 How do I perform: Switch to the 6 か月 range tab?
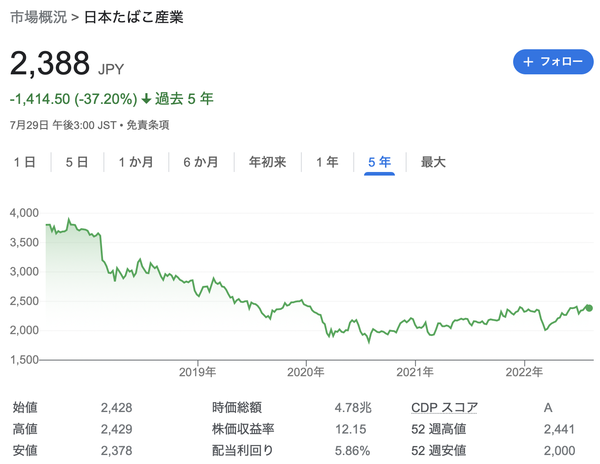pyautogui.click(x=201, y=162)
